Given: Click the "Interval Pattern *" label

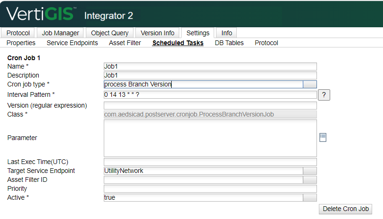Looking at the screenshot, I should [31, 94].
